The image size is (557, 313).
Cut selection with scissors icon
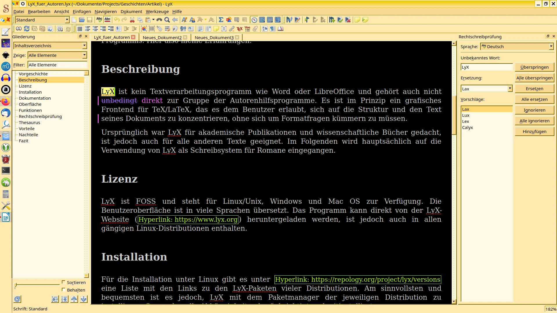[x=132, y=20]
